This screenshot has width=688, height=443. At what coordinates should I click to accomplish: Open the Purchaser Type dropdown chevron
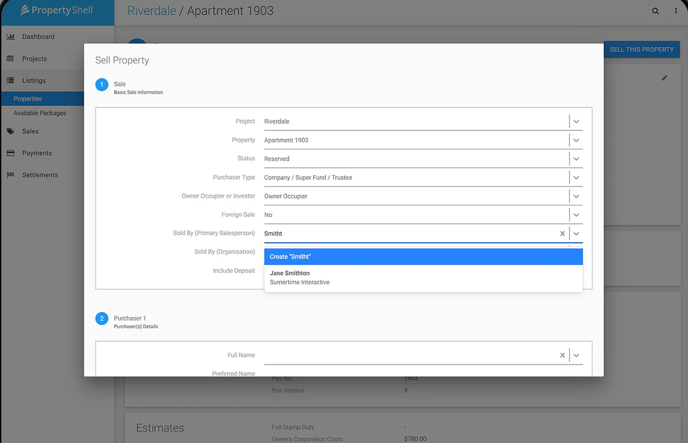(576, 178)
